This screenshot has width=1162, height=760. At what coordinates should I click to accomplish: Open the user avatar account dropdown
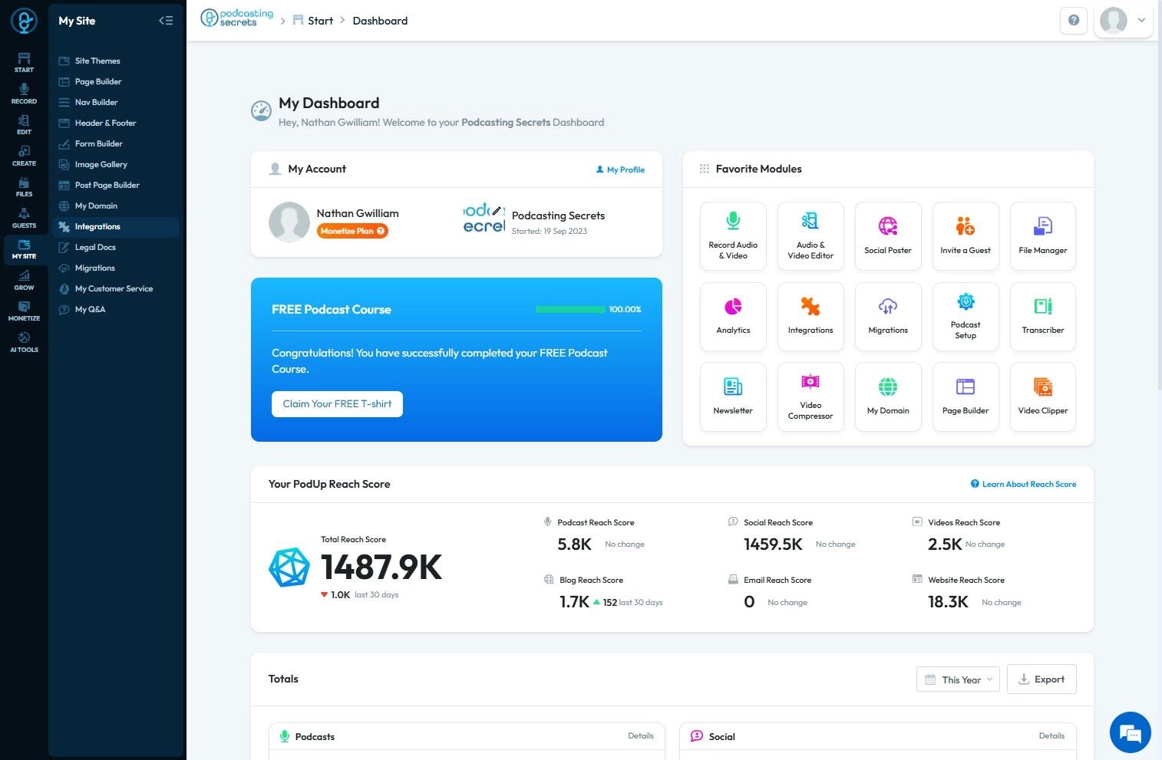(1125, 21)
